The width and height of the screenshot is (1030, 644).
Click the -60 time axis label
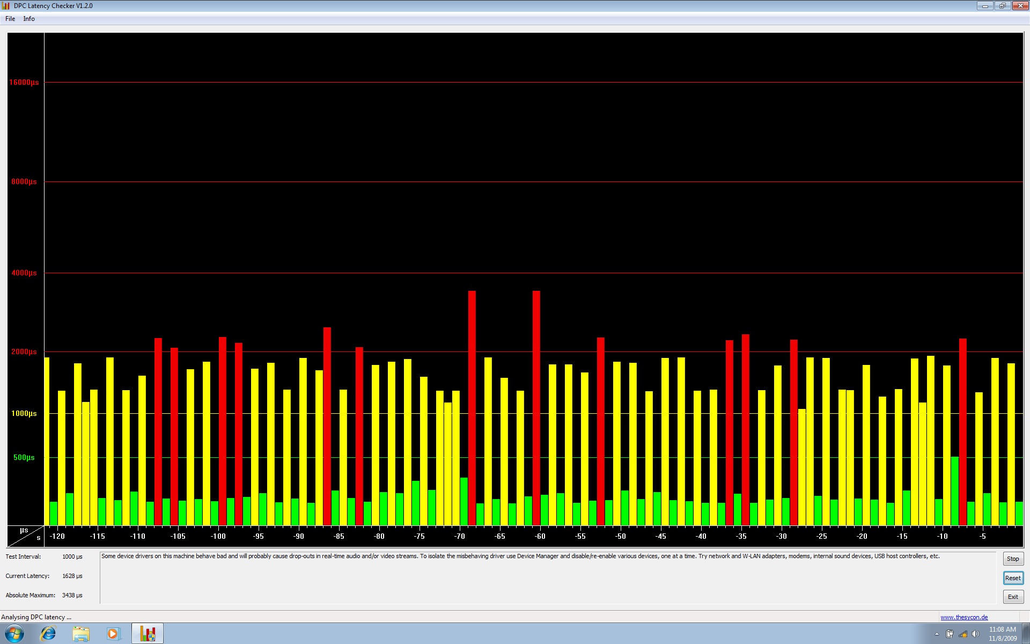540,536
